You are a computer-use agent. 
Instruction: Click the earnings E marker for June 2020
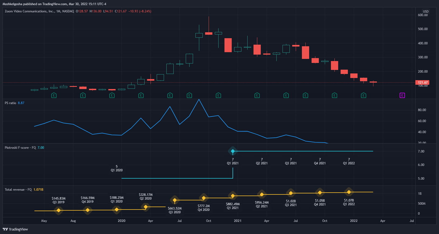coord(170,95)
